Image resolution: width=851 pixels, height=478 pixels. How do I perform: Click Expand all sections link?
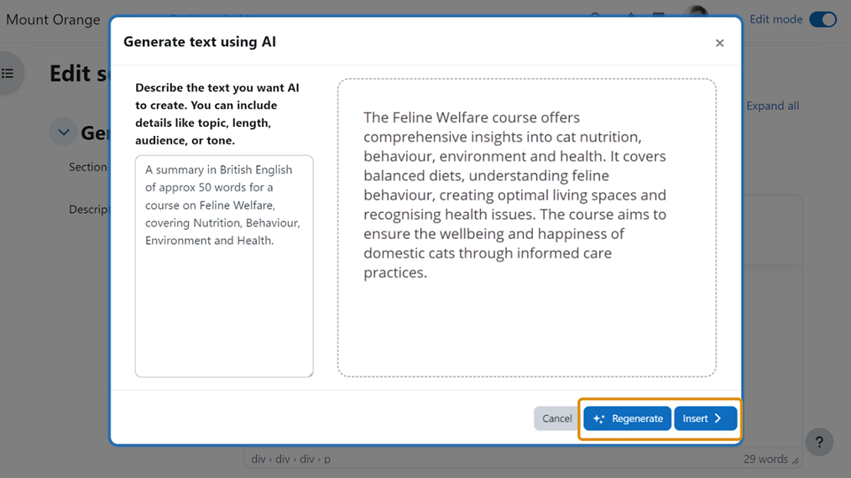click(x=772, y=106)
